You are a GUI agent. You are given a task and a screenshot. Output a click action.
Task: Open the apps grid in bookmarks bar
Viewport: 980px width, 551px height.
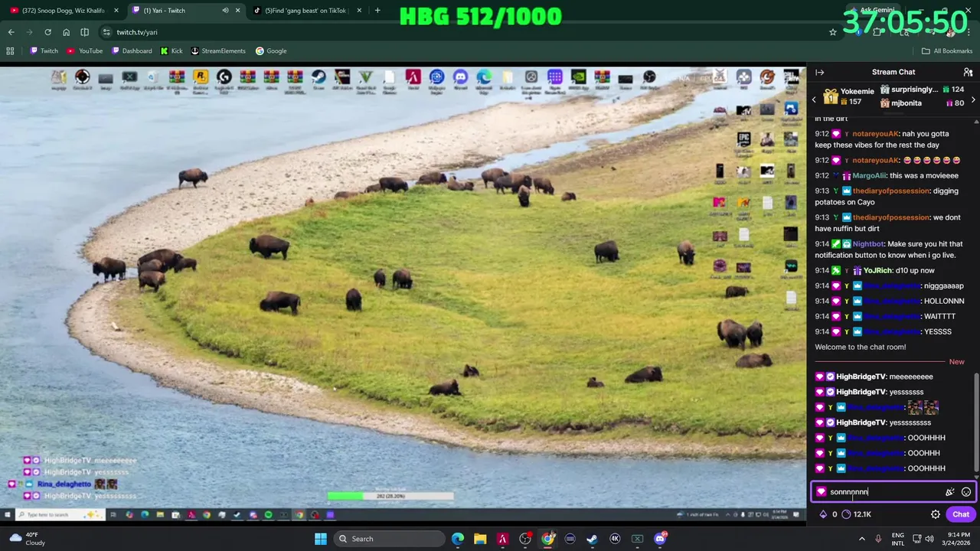coord(10,51)
